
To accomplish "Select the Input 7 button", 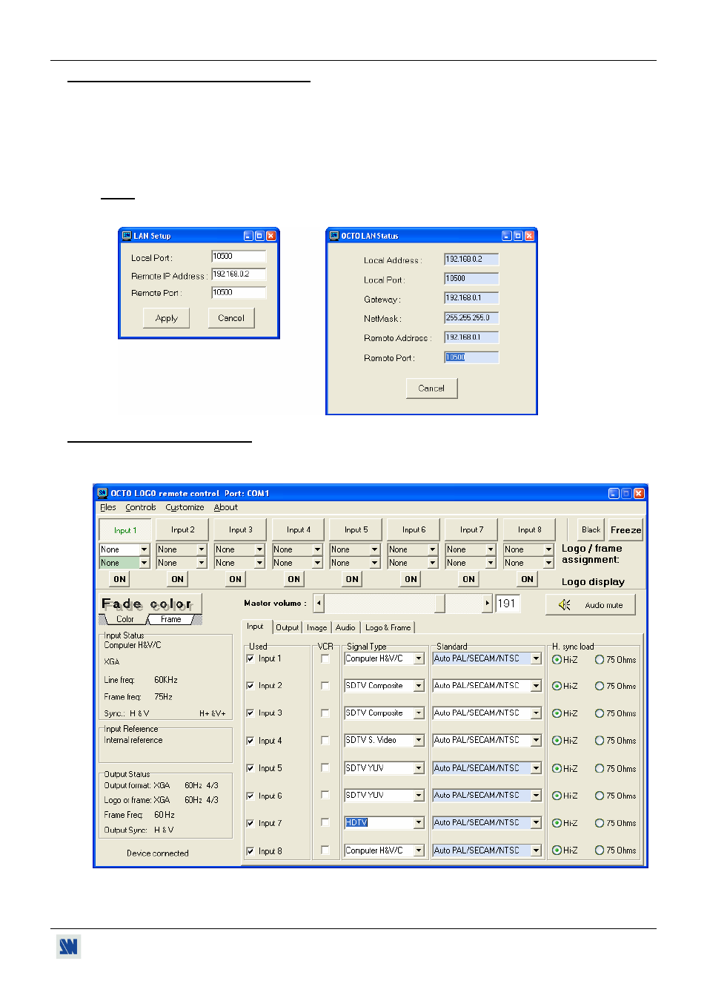I will (471, 530).
